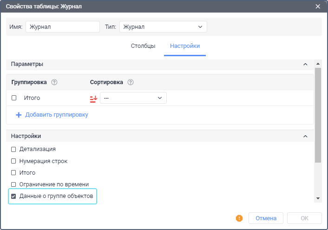Enable the Нумерация строк checkbox
Screen dimensions: 328x230
(13, 161)
